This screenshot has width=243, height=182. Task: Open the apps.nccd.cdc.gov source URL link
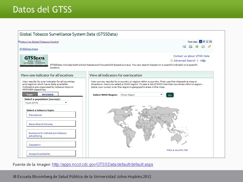click(103, 164)
